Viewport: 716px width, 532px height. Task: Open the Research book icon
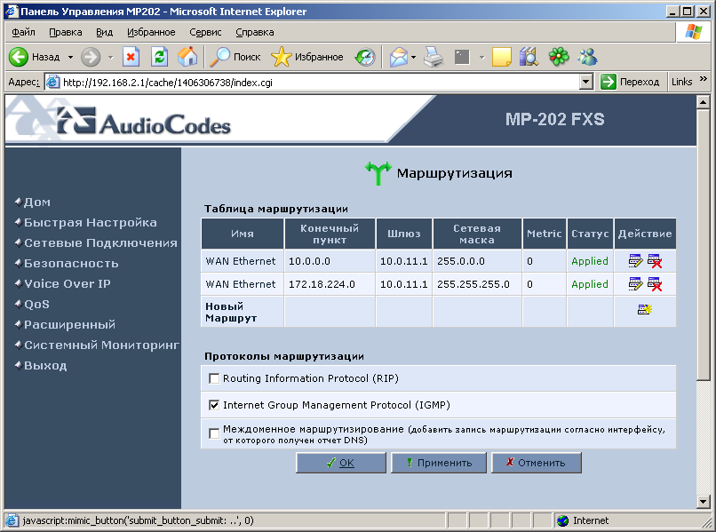pyautogui.click(x=529, y=57)
